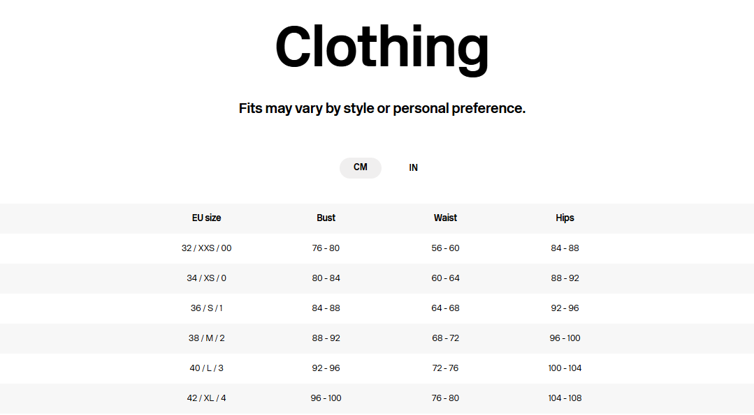The width and height of the screenshot is (754, 415).
Task: Click the fits may vary subtitle text
Action: coord(382,108)
